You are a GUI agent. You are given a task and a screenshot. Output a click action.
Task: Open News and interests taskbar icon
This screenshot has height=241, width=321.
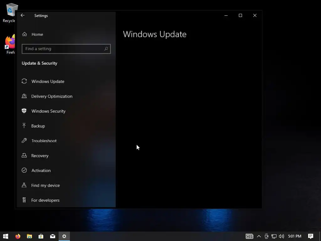[x=249, y=236]
